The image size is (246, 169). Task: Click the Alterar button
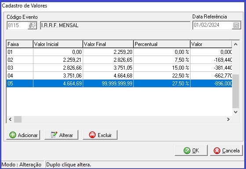(x=61, y=135)
